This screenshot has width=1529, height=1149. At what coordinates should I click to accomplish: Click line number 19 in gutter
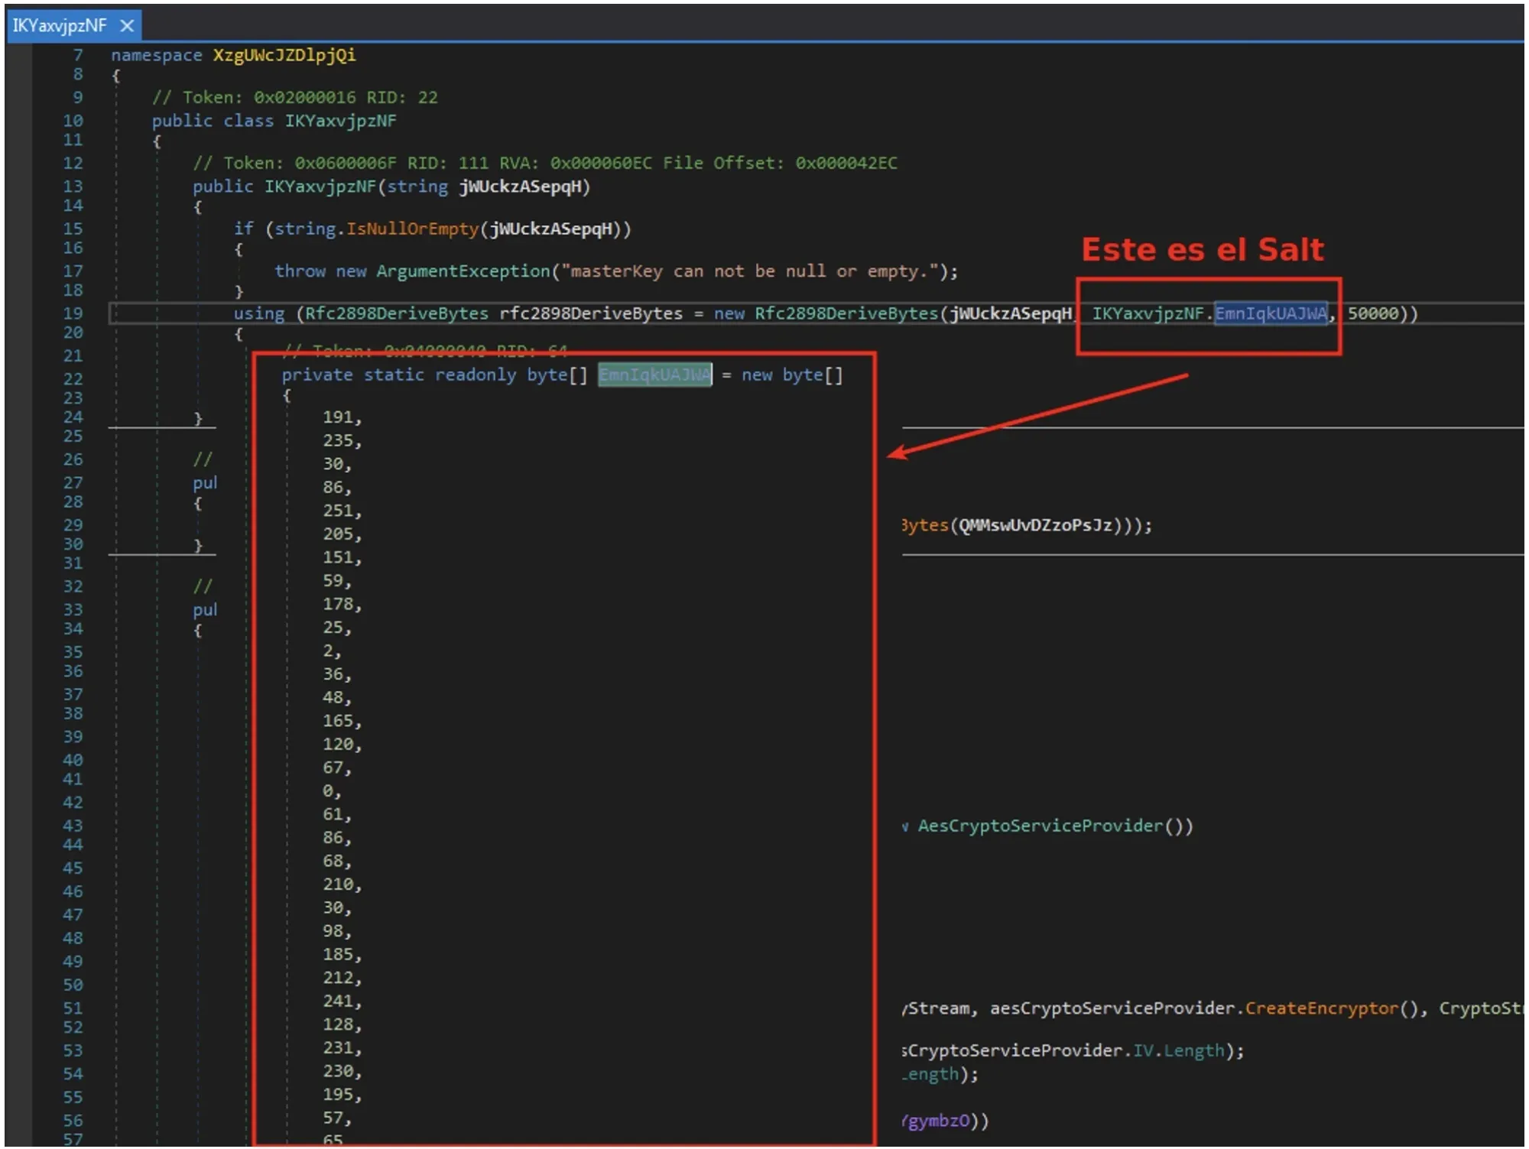[x=73, y=313]
